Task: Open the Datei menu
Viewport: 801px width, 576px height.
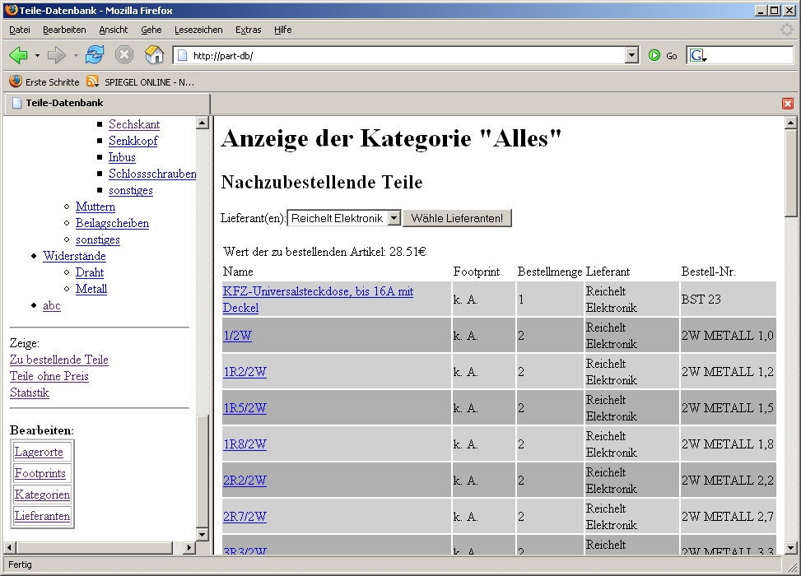Action: point(20,30)
